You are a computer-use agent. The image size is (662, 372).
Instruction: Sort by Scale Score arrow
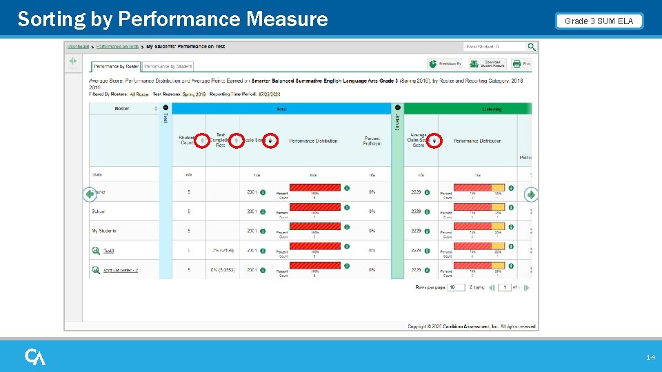pyautogui.click(x=270, y=141)
